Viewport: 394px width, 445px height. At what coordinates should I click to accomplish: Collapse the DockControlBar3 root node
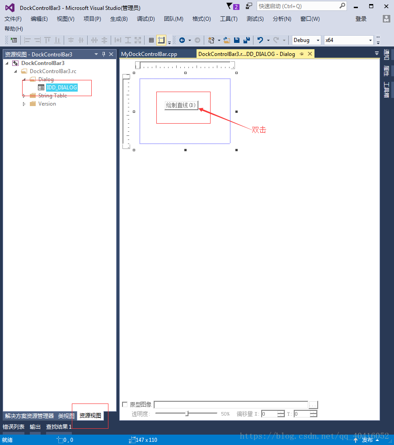tap(7, 63)
